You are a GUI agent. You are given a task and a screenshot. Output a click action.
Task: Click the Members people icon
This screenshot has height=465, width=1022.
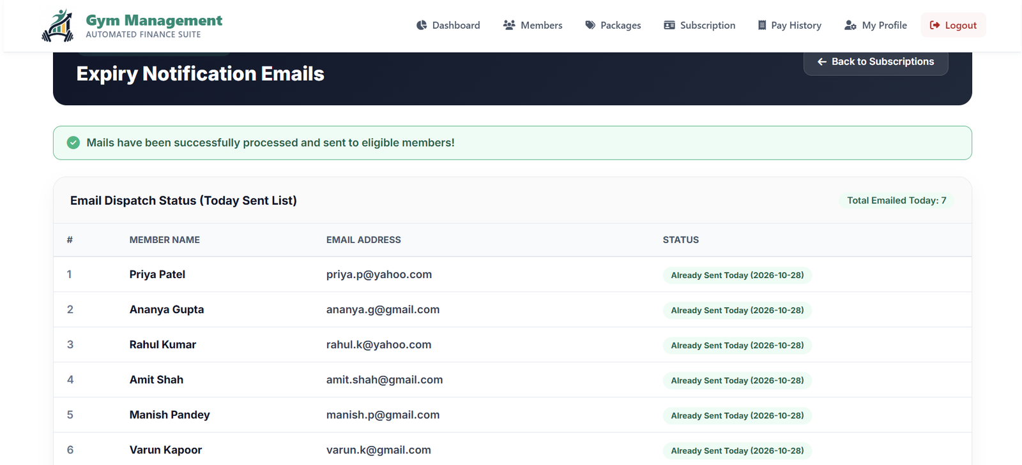[x=509, y=26]
